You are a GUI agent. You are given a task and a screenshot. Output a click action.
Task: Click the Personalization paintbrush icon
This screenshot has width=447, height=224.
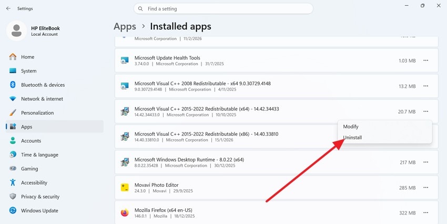pyautogui.click(x=13, y=113)
